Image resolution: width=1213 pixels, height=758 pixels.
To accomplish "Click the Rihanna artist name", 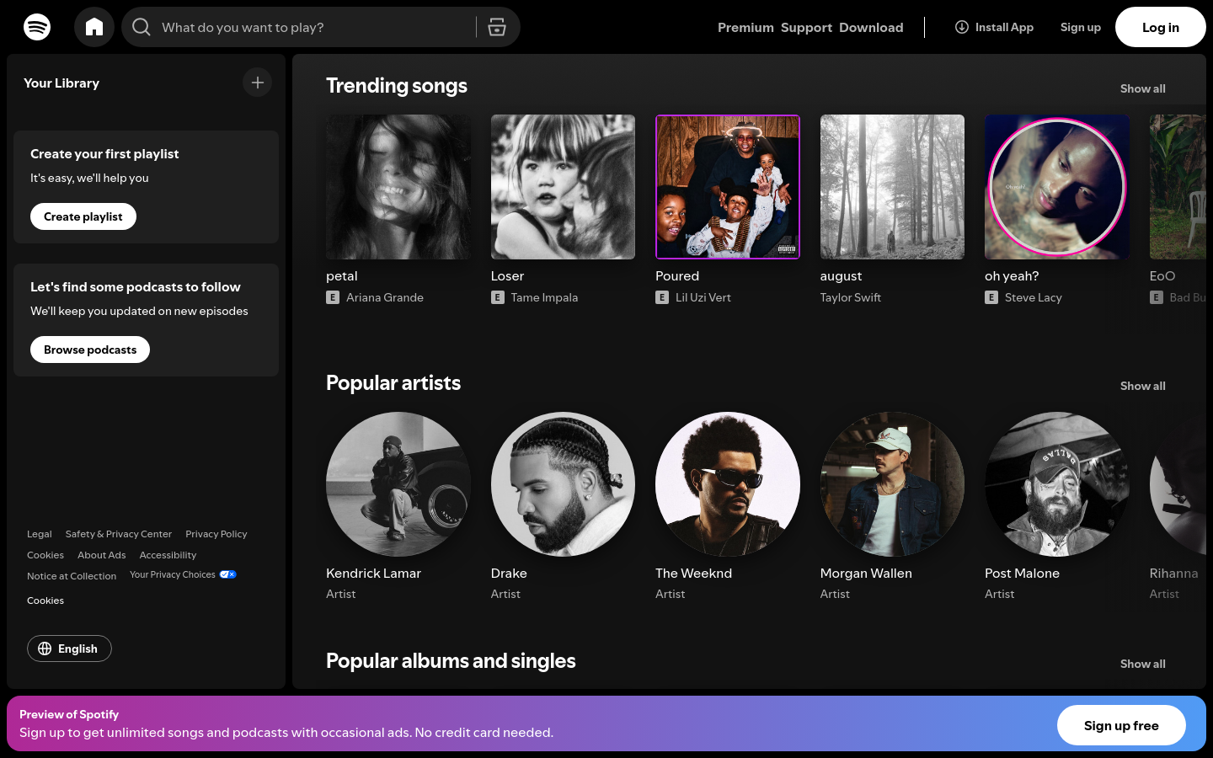I will point(1173,574).
